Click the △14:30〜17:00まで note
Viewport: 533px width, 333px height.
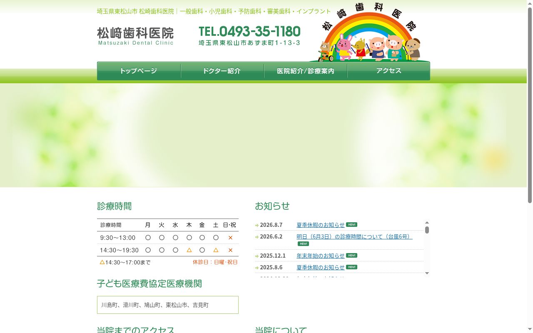(x=125, y=262)
